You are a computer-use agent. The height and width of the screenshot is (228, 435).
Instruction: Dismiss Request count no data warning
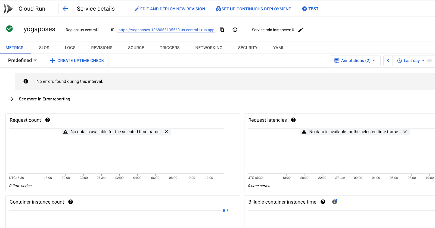tap(166, 132)
